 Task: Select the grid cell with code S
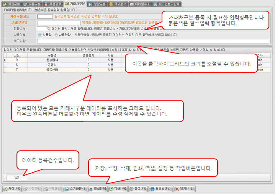pos(17,65)
